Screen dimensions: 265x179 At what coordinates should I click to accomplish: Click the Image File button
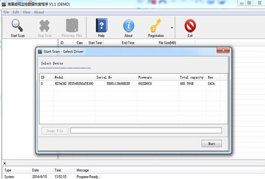tap(54, 131)
